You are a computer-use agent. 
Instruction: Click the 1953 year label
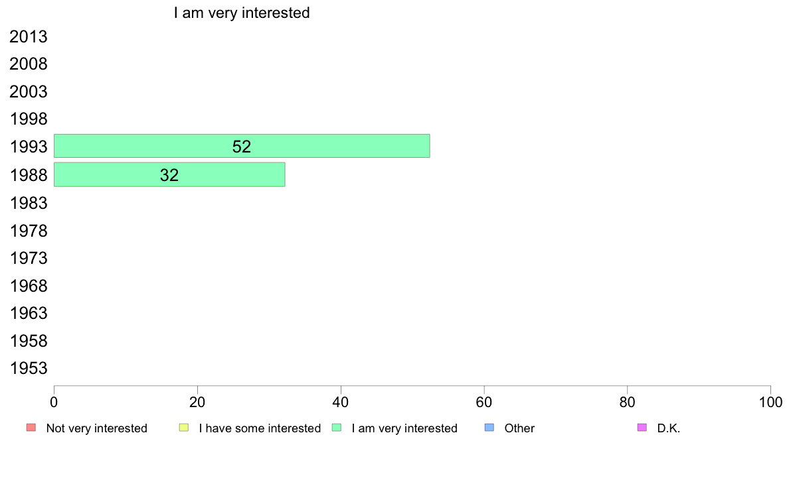coord(28,369)
